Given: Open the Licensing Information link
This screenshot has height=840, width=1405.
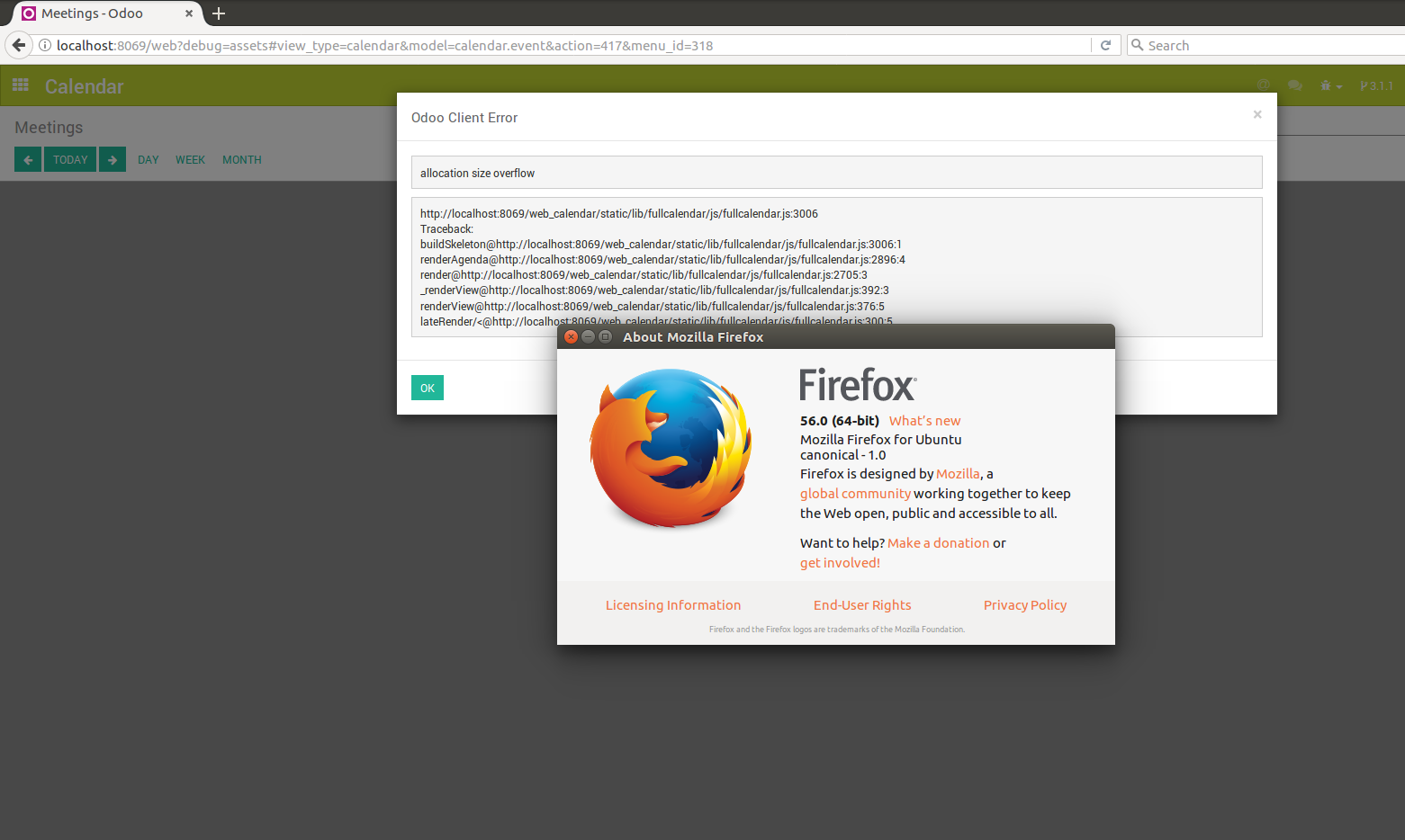Looking at the screenshot, I should [673, 604].
